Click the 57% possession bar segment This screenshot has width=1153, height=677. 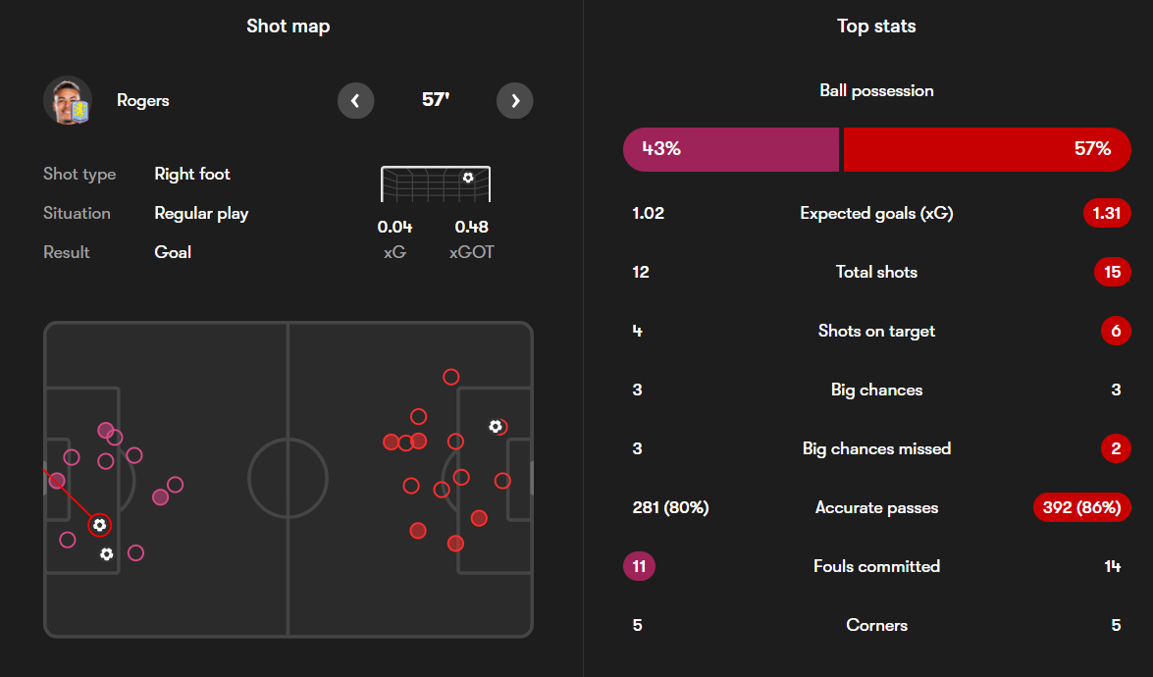pos(986,149)
